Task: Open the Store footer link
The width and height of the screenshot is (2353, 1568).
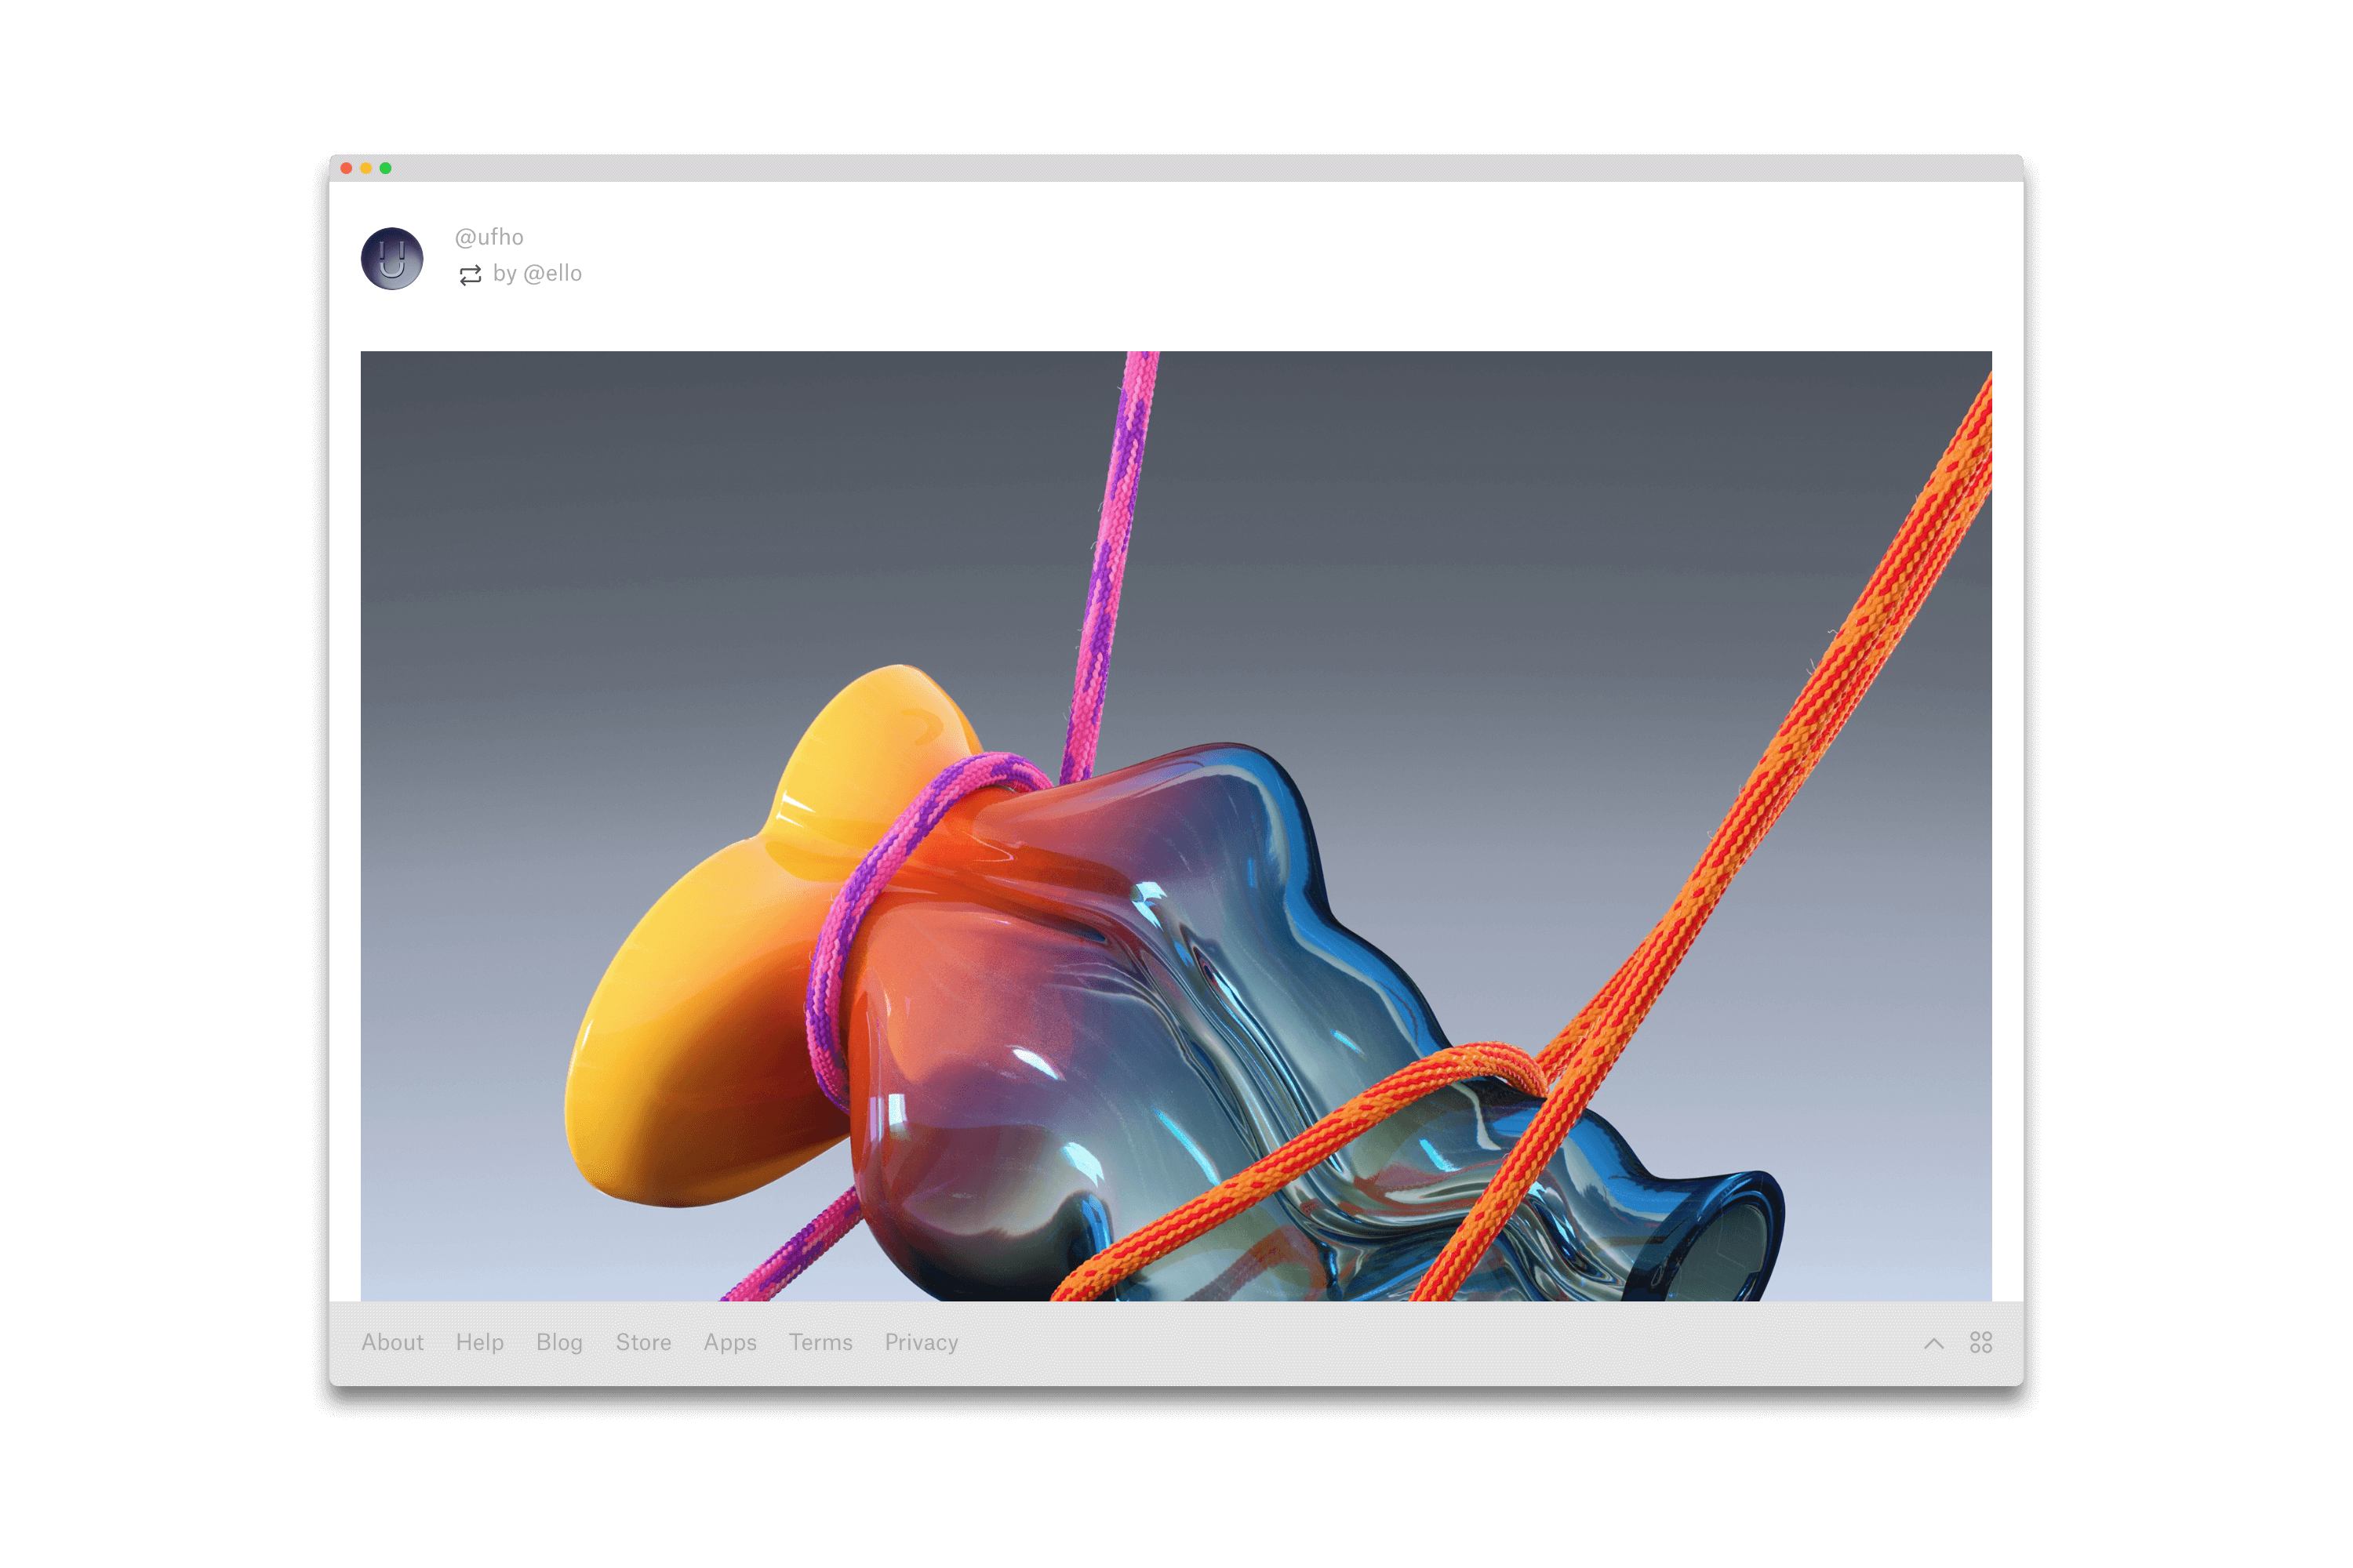Action: [x=643, y=1342]
